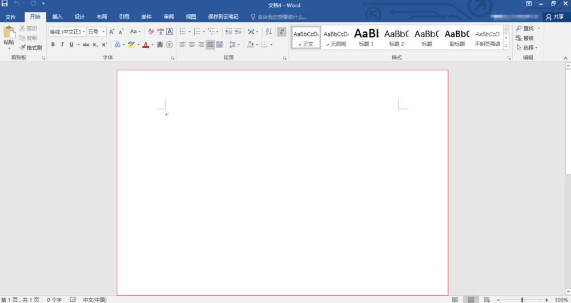Toggle bold formatting (B)
Image resolution: width=571 pixels, height=303 pixels.
[x=53, y=45]
